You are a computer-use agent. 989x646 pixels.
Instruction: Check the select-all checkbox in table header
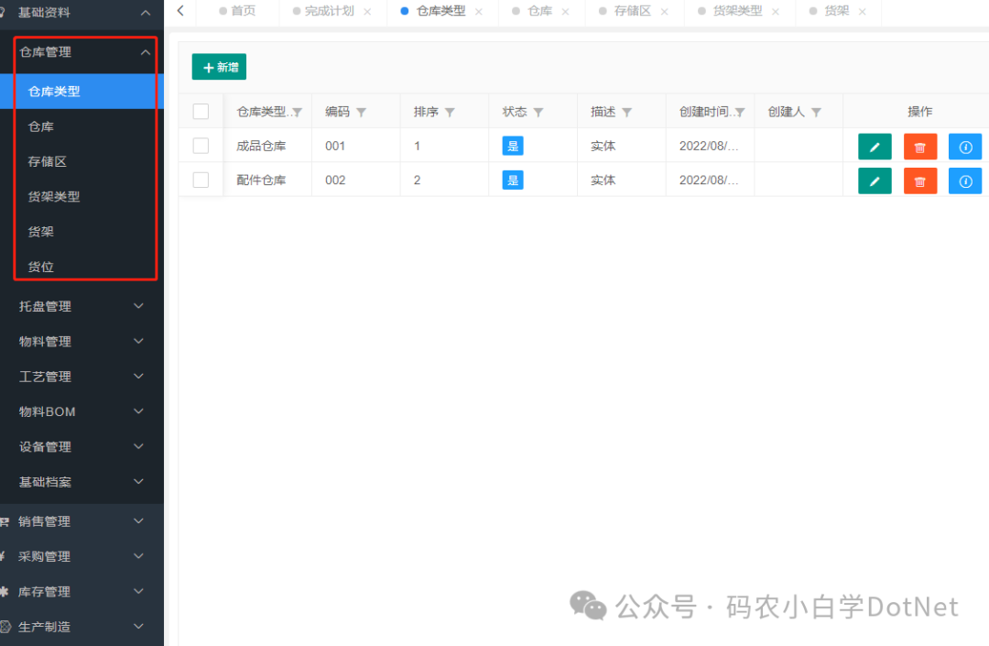point(201,110)
